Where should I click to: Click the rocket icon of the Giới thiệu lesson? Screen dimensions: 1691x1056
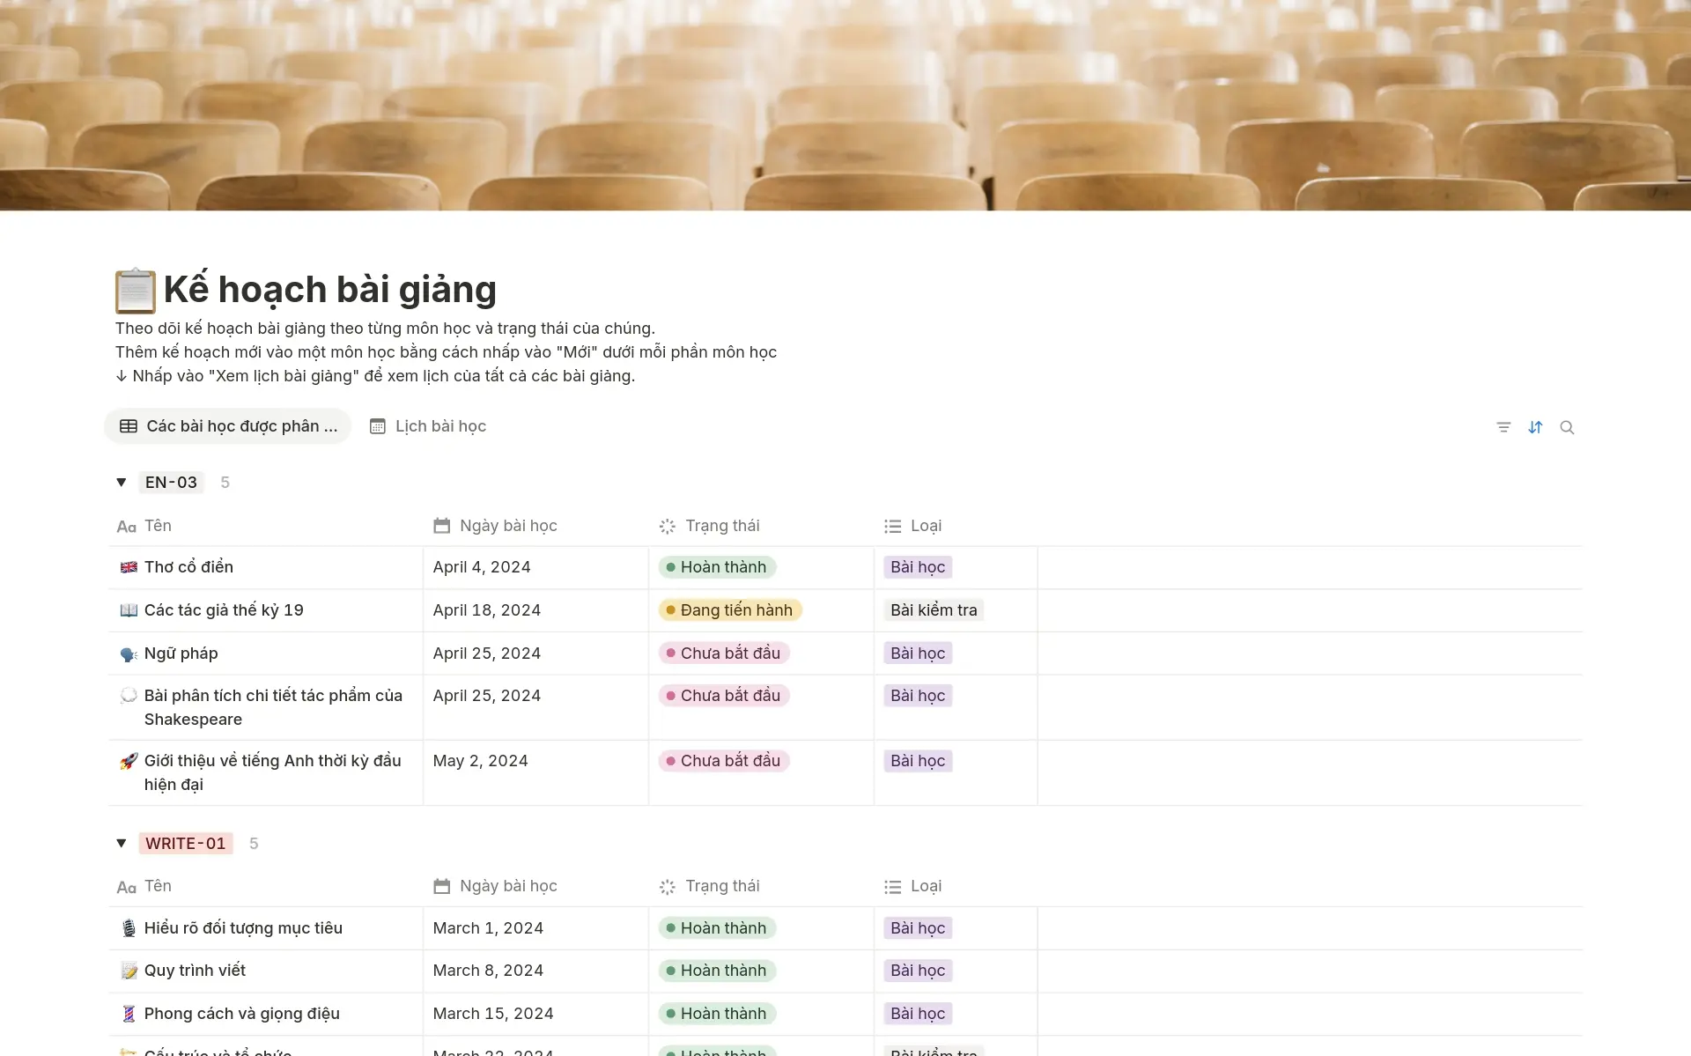(129, 761)
